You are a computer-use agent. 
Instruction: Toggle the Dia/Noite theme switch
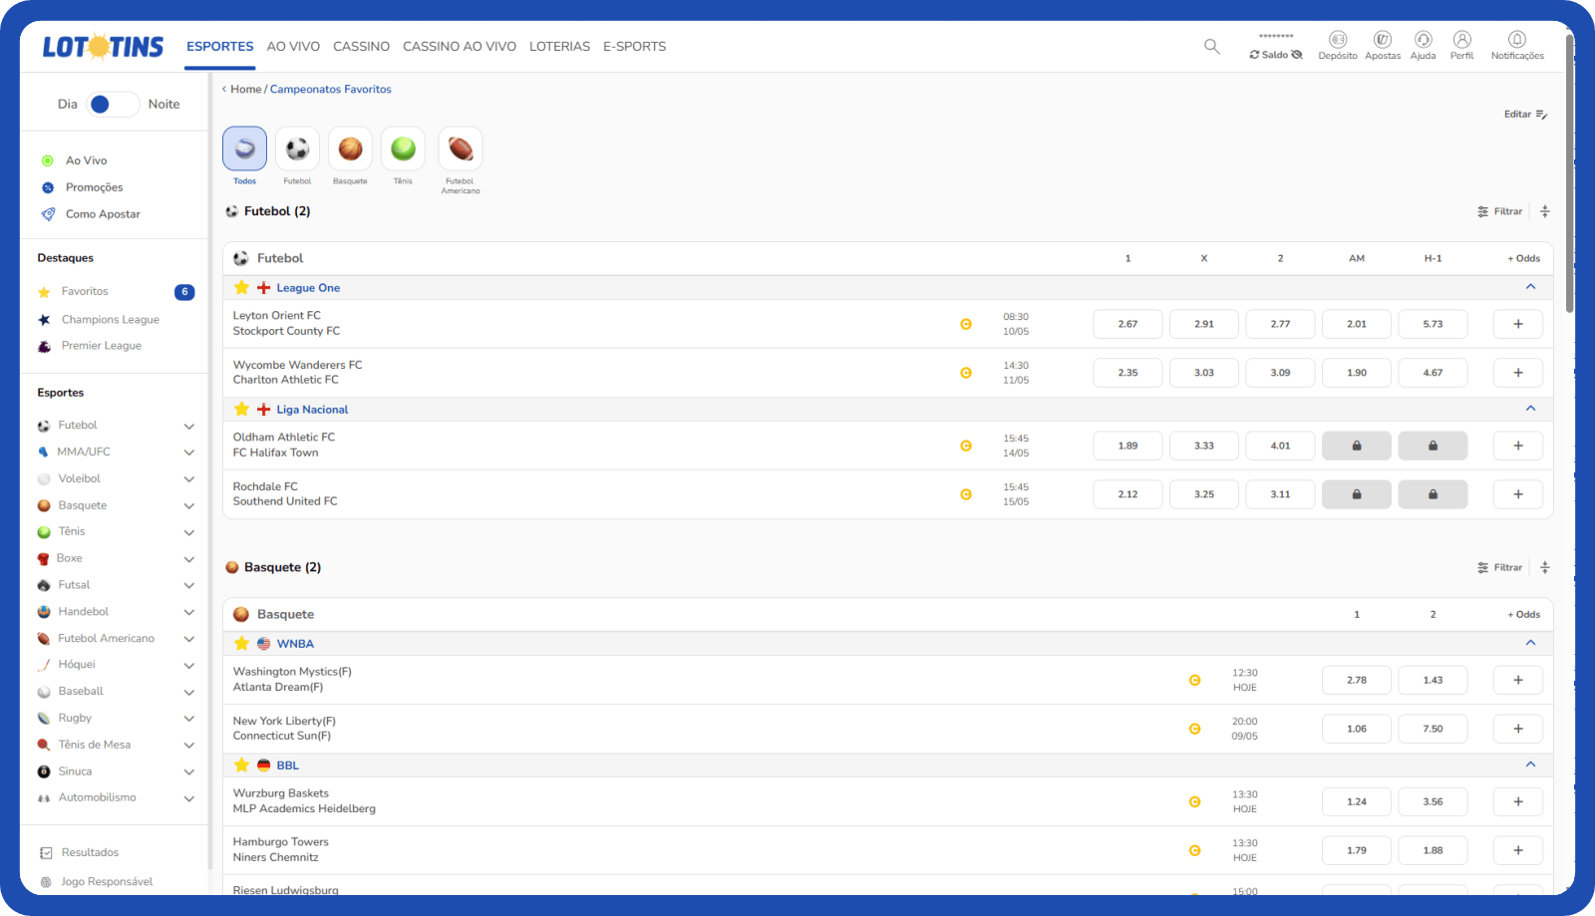113,104
